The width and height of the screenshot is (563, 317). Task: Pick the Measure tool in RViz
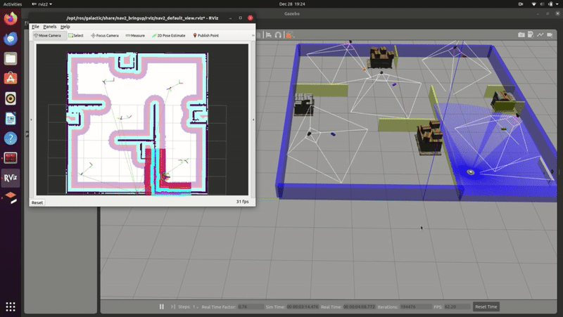pos(137,35)
